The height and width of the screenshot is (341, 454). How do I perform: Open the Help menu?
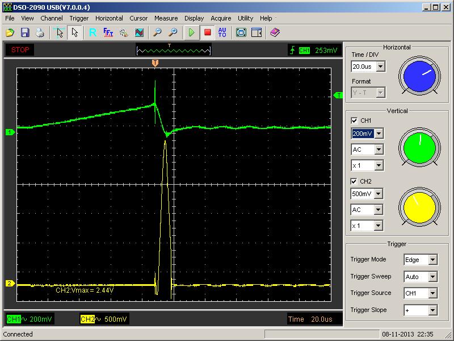[266, 18]
